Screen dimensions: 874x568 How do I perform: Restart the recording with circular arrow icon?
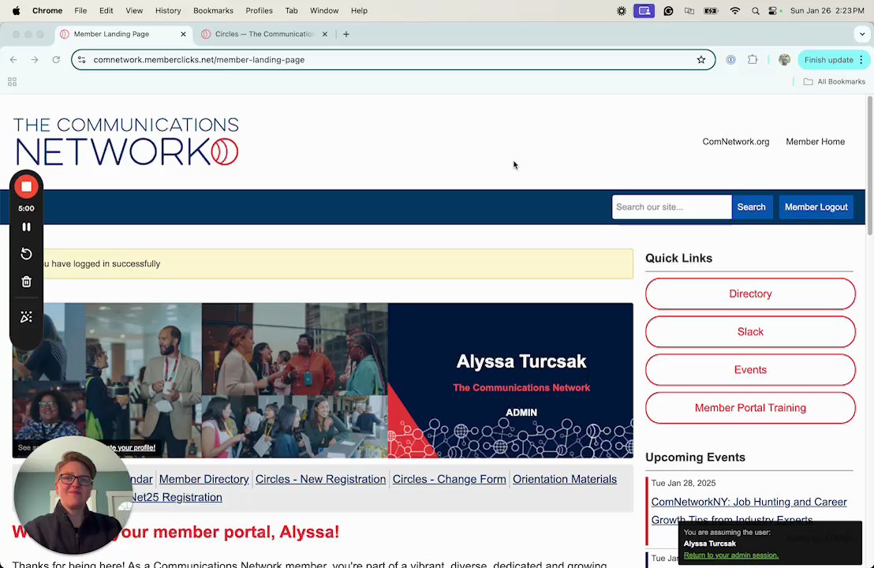[26, 254]
